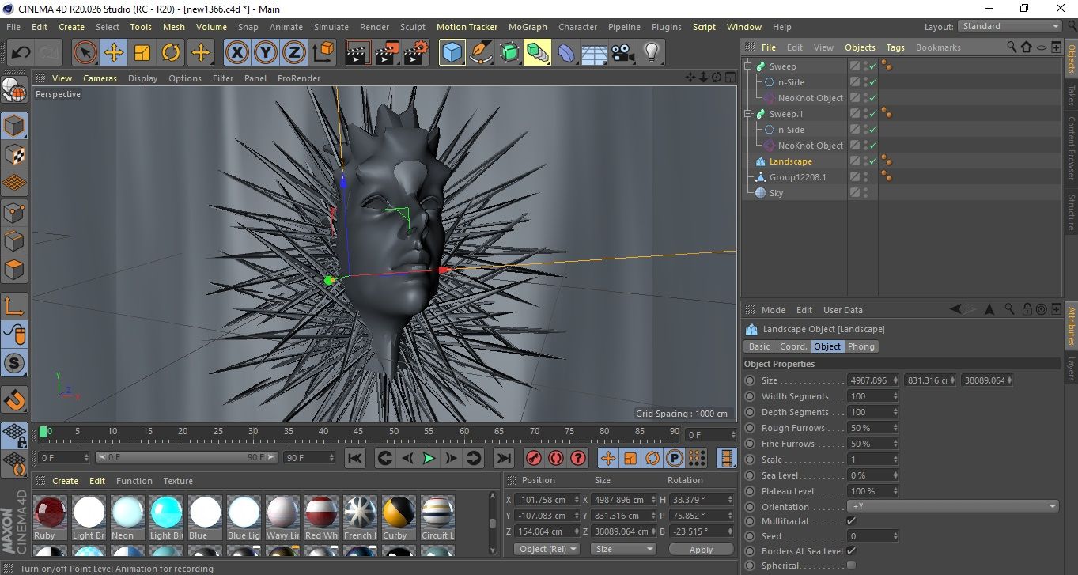Collapse the Sweep object tree
Screen dimensions: 1078x575
pos(748,66)
